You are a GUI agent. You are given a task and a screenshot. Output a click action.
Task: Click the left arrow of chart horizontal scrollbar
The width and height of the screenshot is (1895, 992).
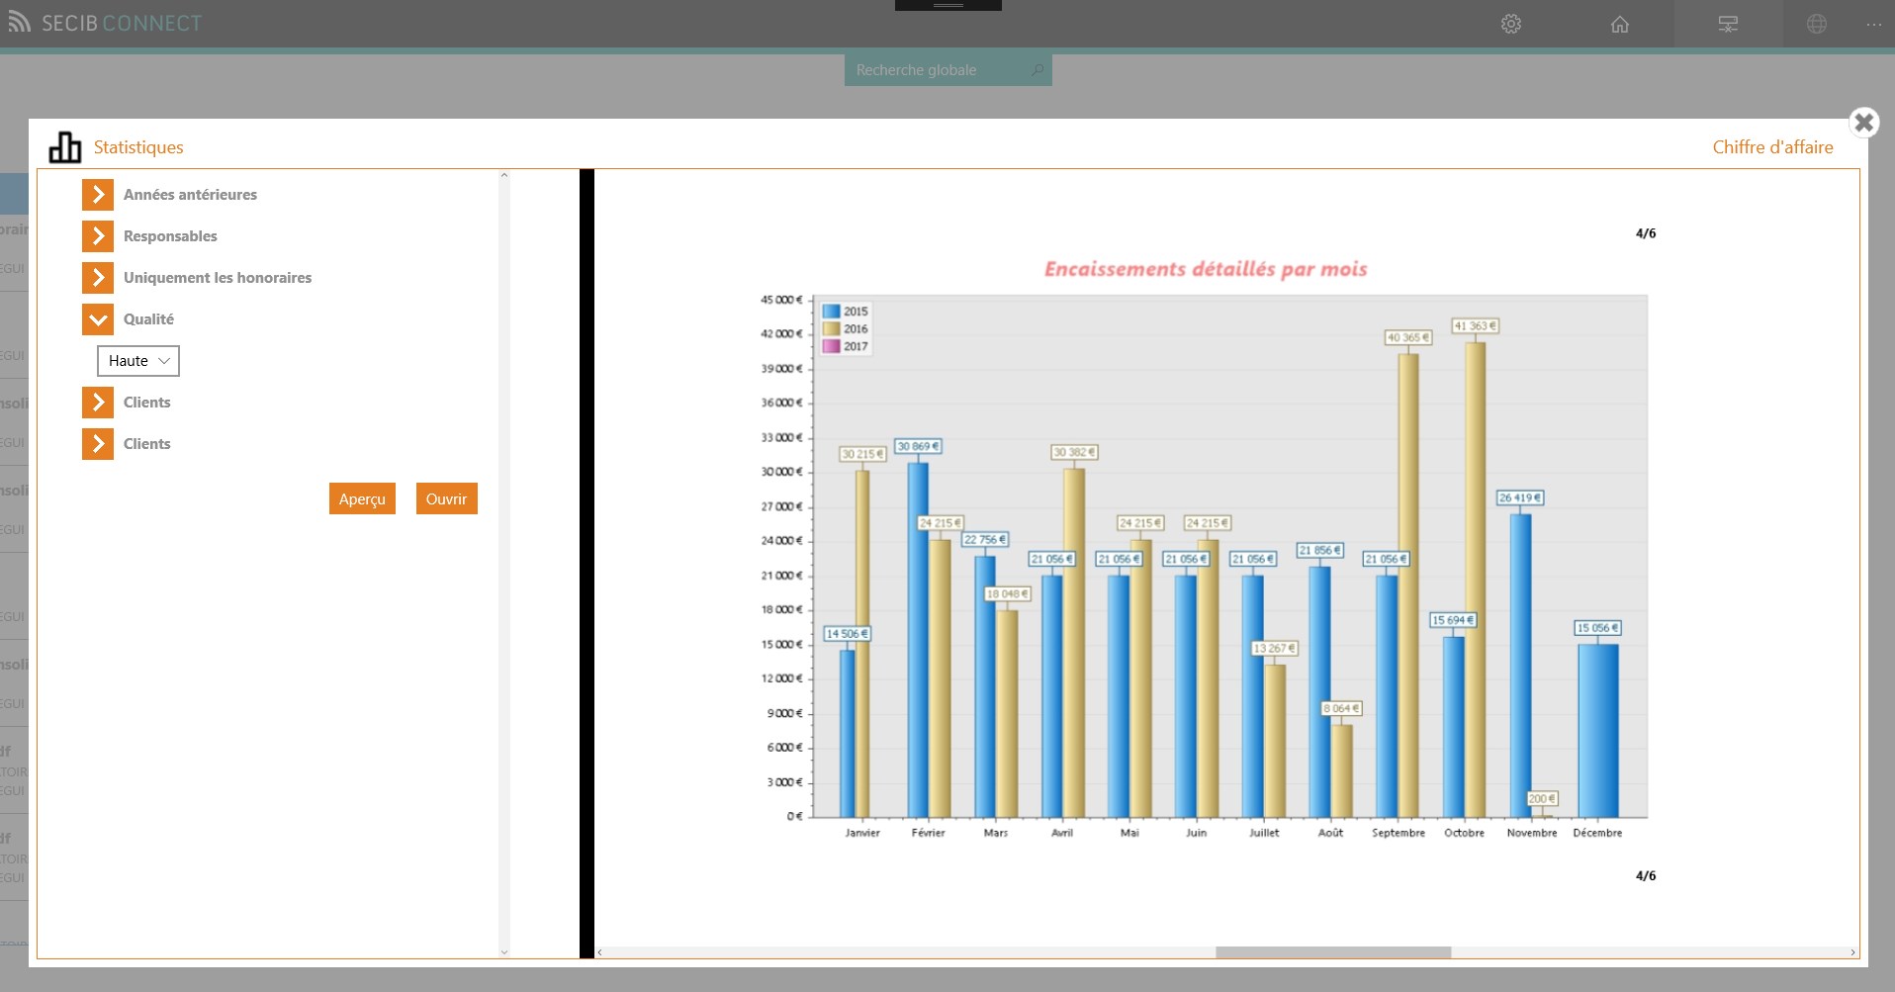(600, 952)
